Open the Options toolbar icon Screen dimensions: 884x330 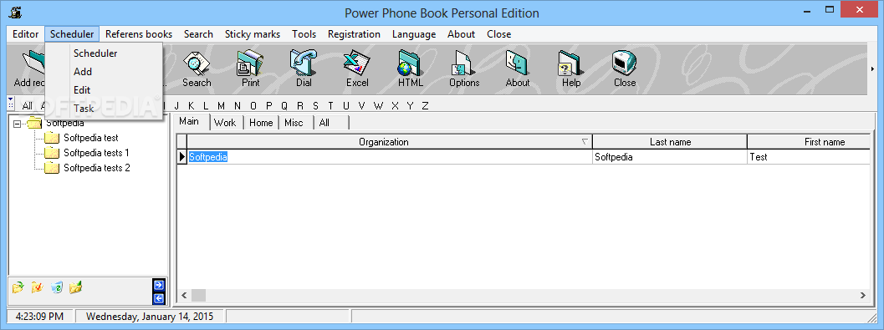pyautogui.click(x=464, y=69)
